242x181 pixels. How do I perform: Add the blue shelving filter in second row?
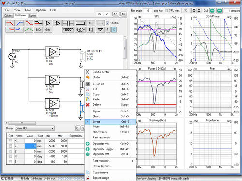[19, 29]
